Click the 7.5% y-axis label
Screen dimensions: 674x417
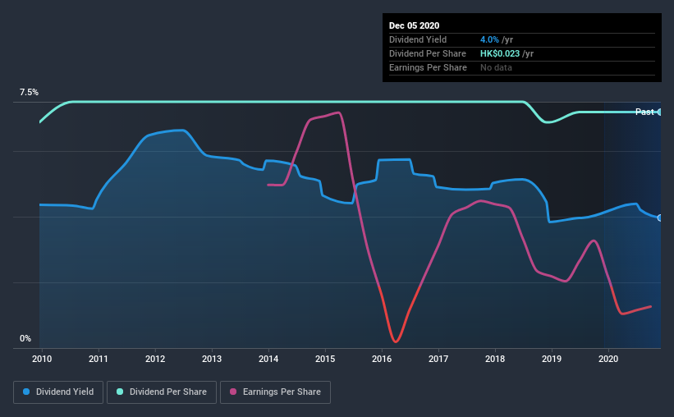coord(29,93)
